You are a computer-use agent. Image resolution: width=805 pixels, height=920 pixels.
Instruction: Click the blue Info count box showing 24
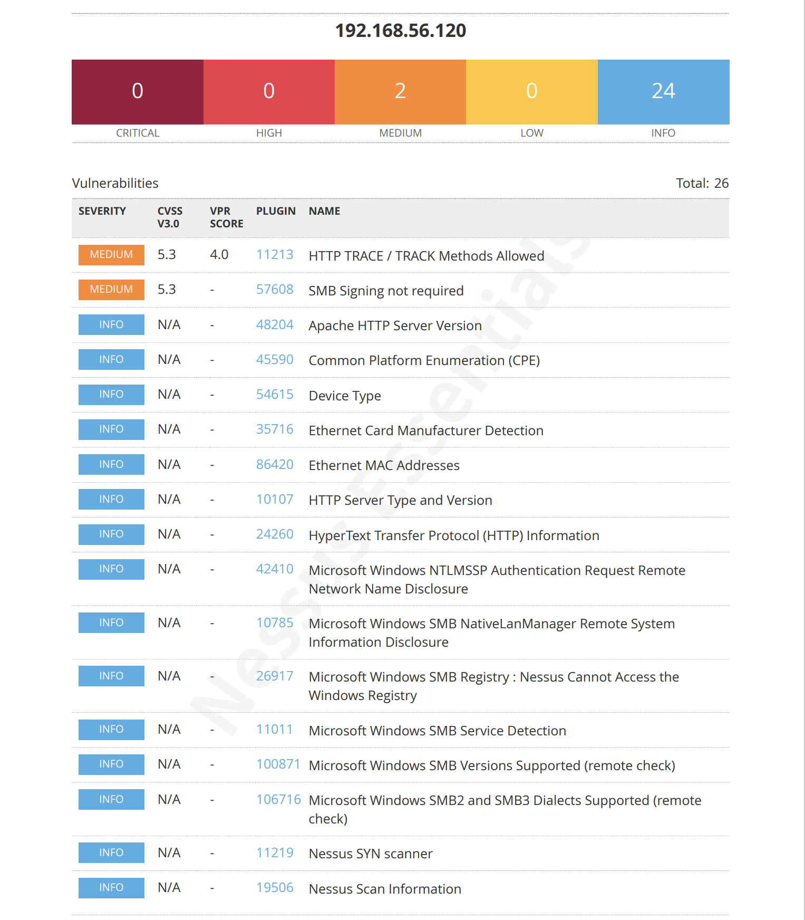tap(664, 92)
